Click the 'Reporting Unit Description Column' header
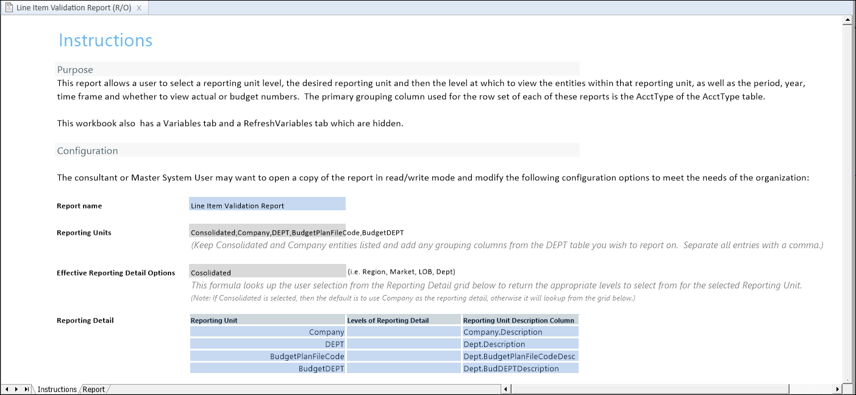856x395 pixels. [521, 320]
